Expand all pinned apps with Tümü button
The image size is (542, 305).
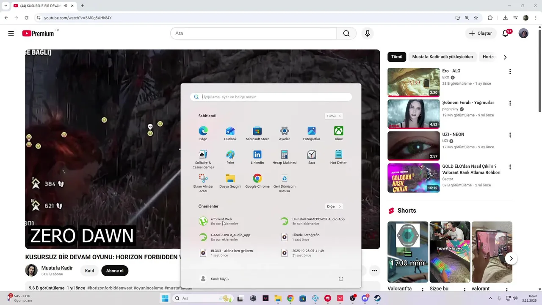click(x=334, y=116)
